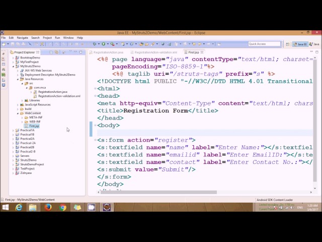Minimize the Project Explorer panel

pyautogui.click(x=75, y=51)
